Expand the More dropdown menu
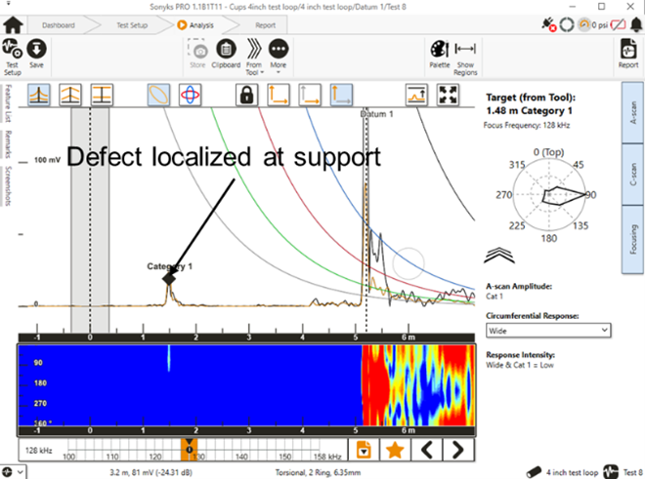Screen dimensions: 645x479 [x=279, y=53]
